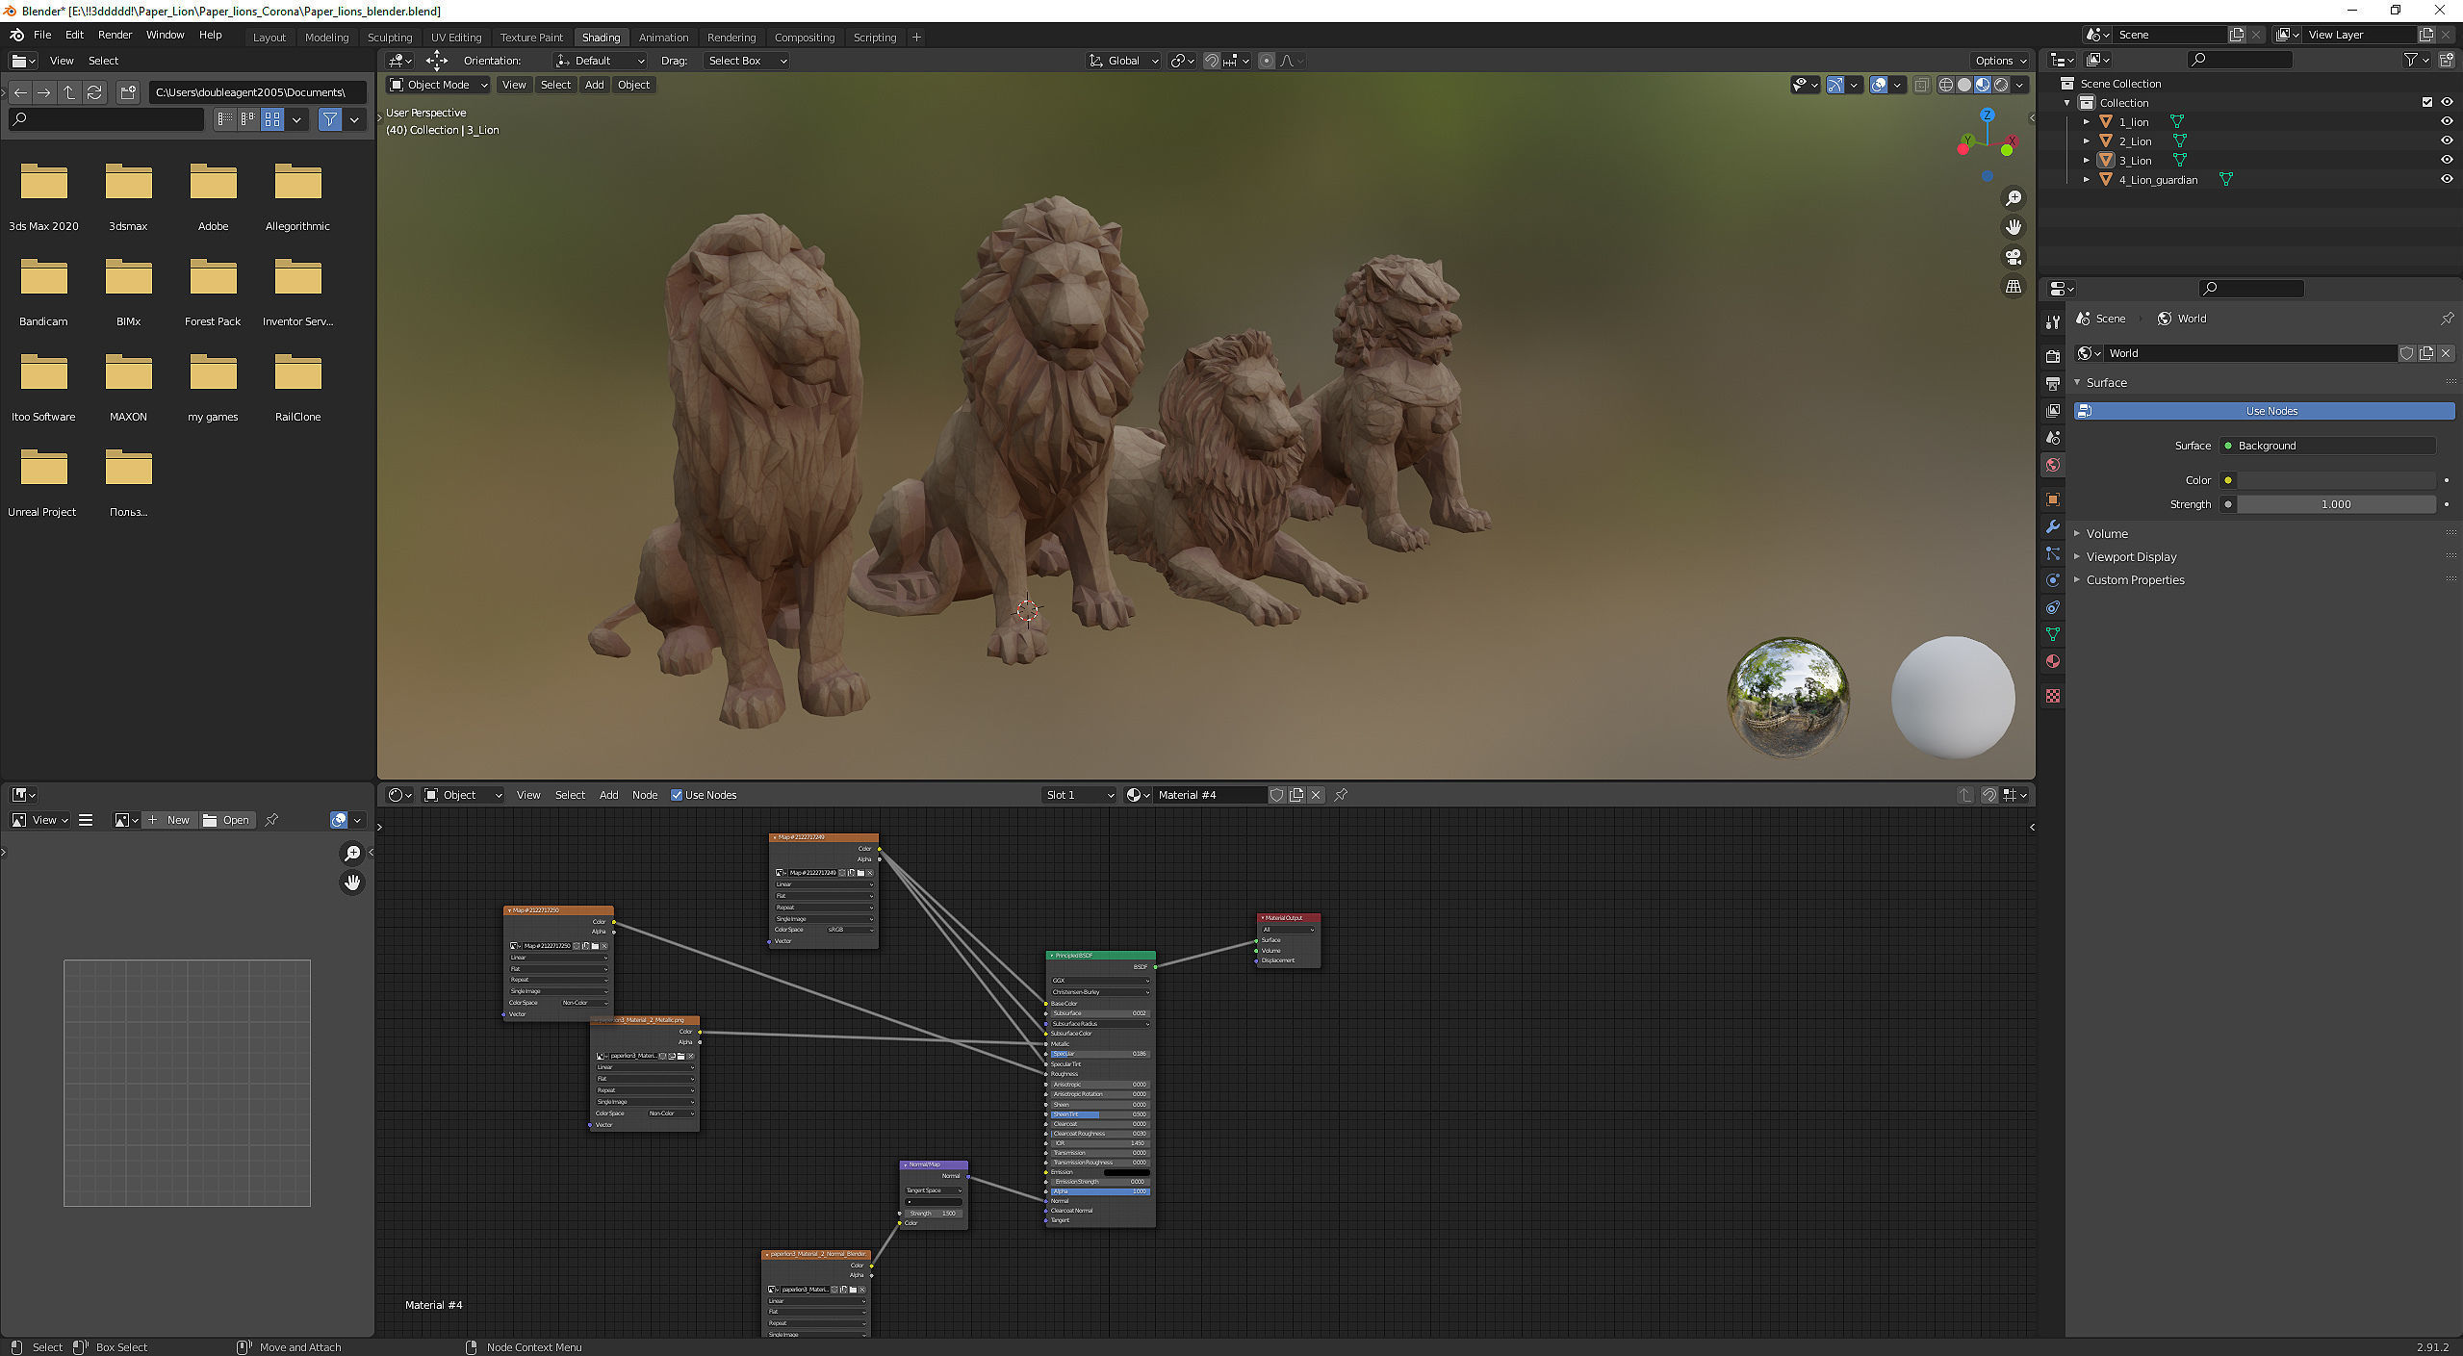Click New image button in image editor
This screenshot has height=1356, width=2463.
(x=169, y=820)
